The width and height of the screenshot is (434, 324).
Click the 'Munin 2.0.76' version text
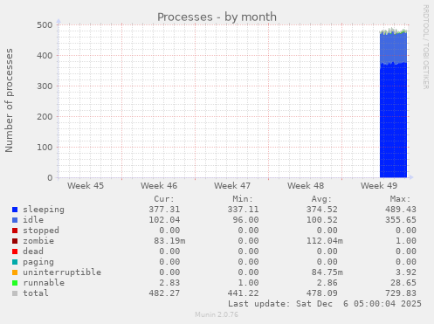point(217,314)
